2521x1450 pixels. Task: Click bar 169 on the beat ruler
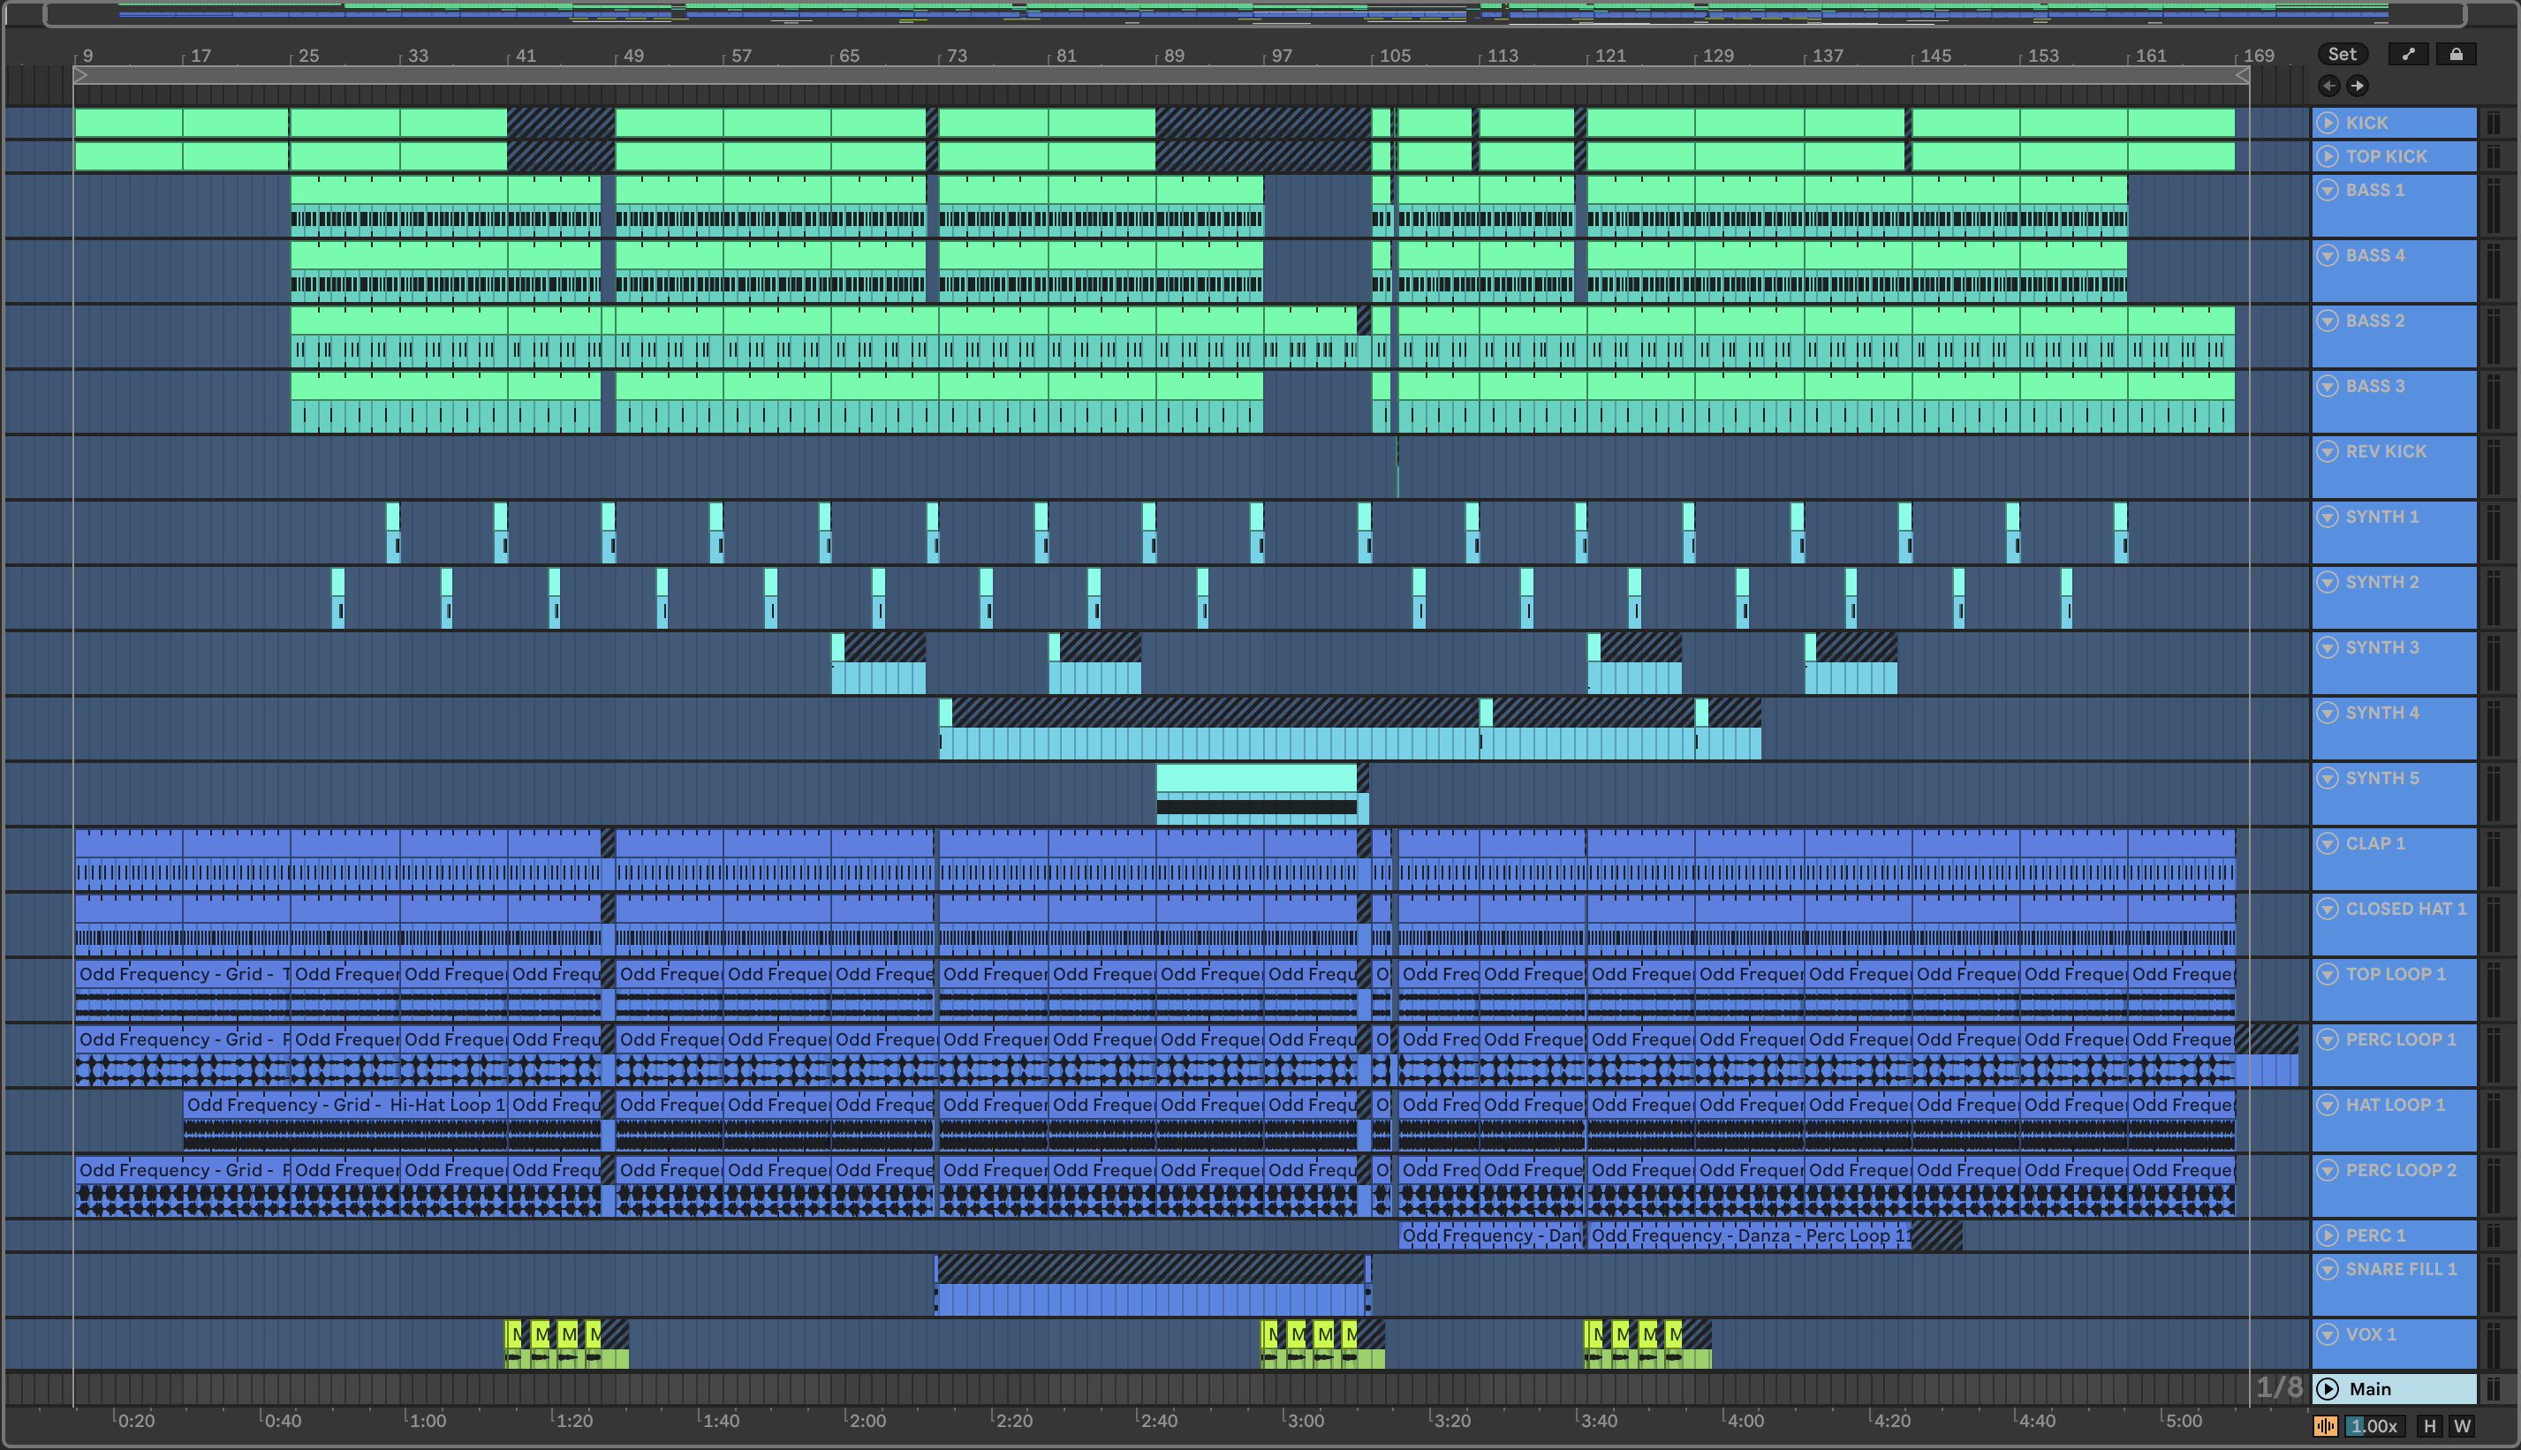pos(2257,56)
